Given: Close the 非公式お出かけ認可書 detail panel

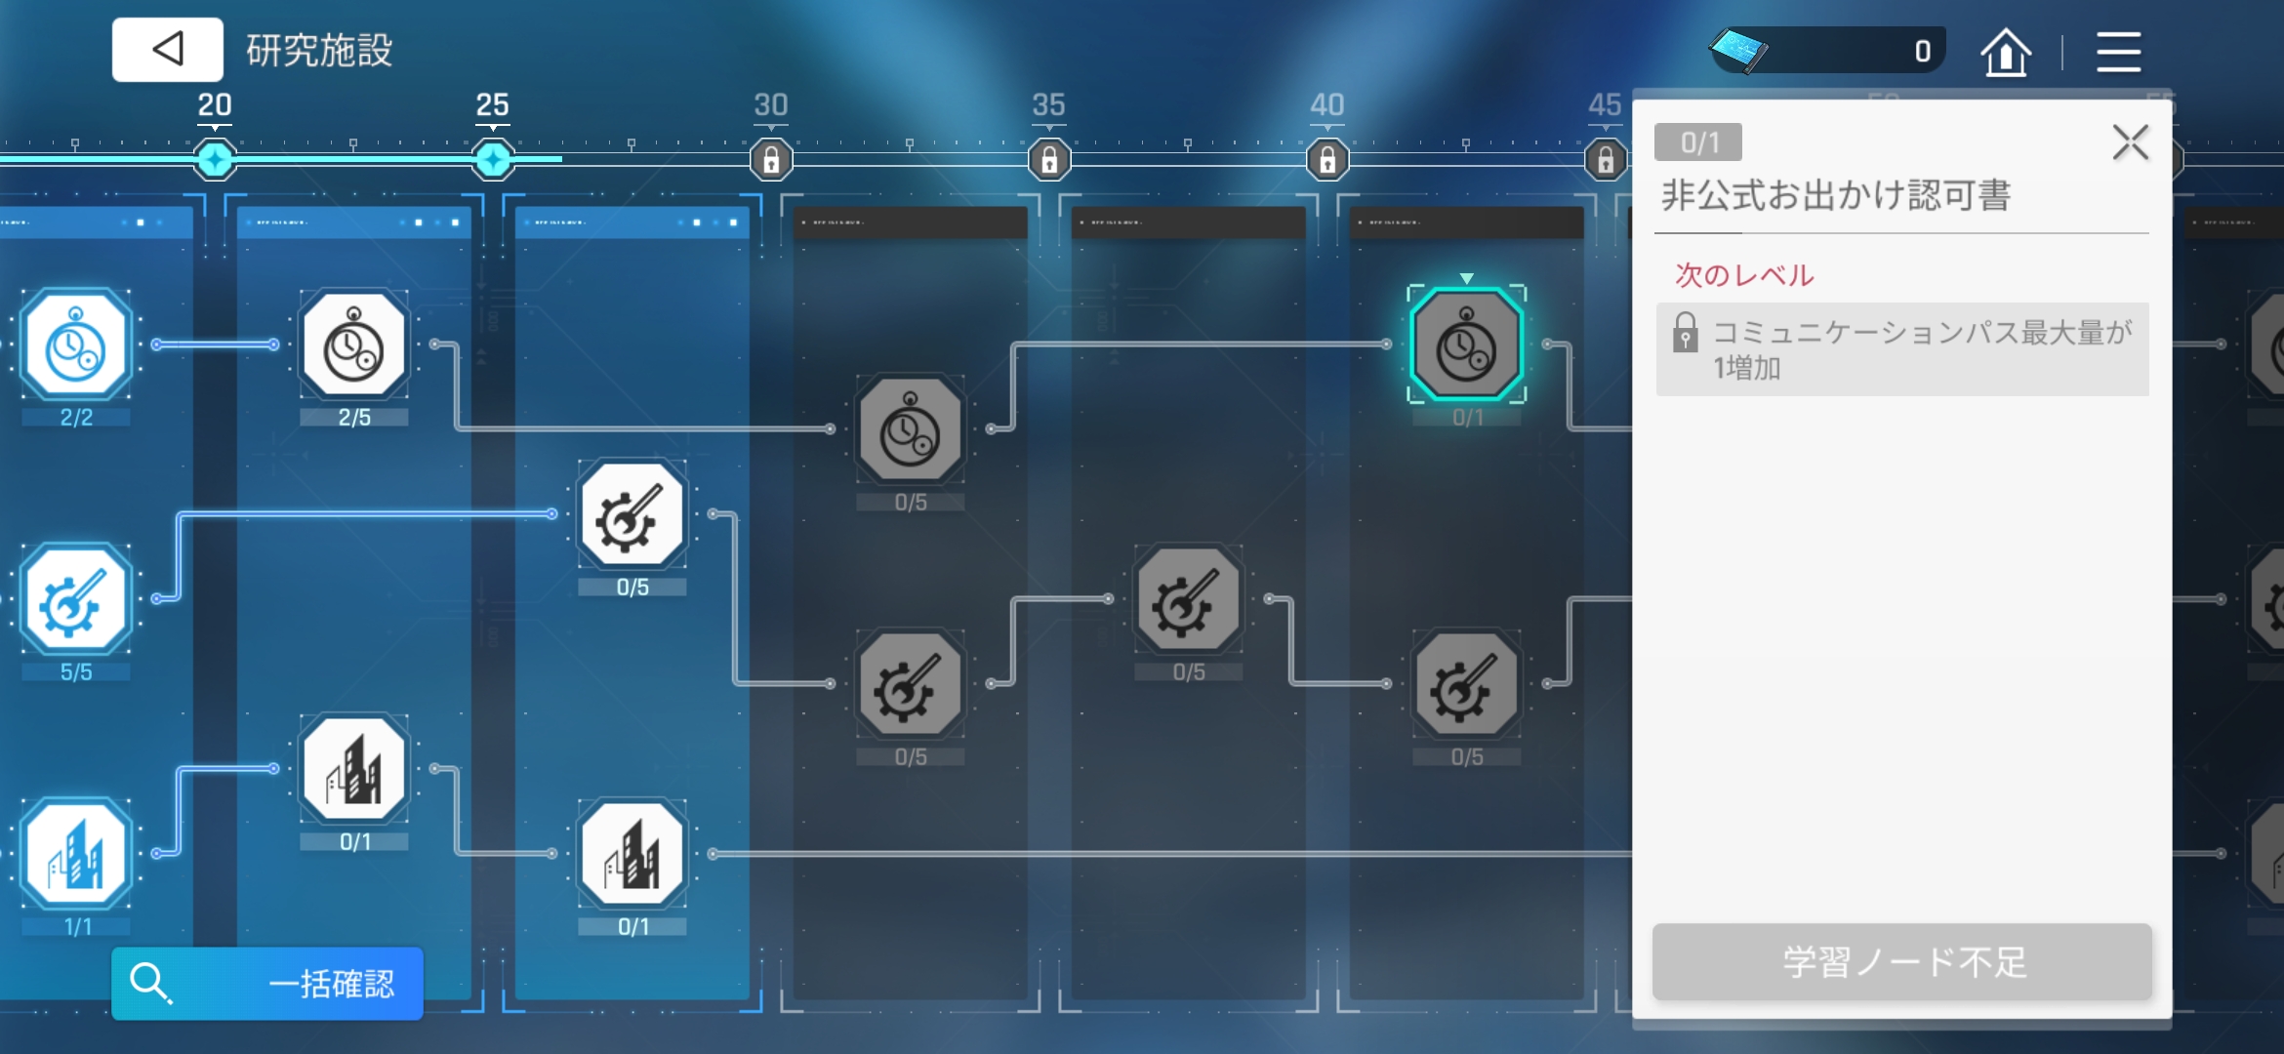Looking at the screenshot, I should (x=2130, y=143).
